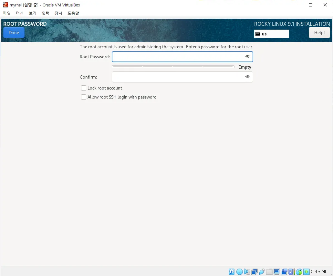The image size is (333, 276).
Task: Click the USB devices status icon
Action: tap(262, 271)
